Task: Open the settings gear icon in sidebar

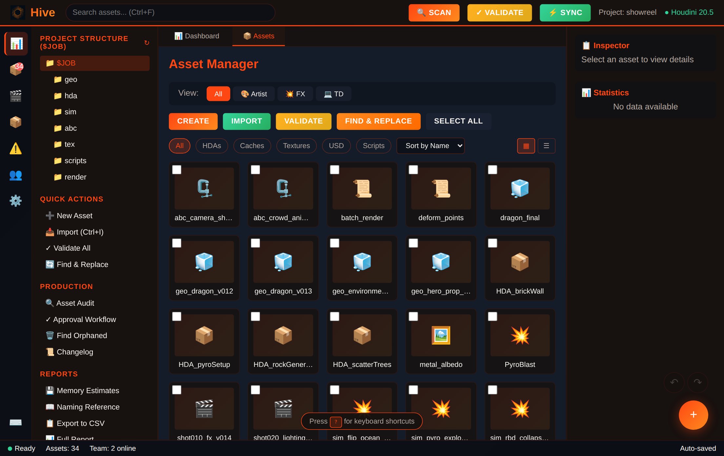Action: pyautogui.click(x=16, y=201)
